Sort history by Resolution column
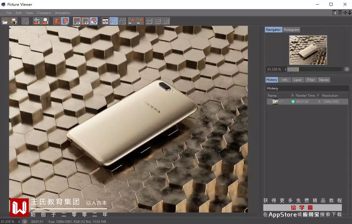 (x=330, y=95)
